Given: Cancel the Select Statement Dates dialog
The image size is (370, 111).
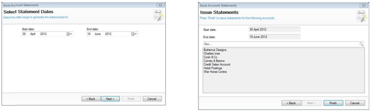Looking at the screenshot, I should coord(152,99).
